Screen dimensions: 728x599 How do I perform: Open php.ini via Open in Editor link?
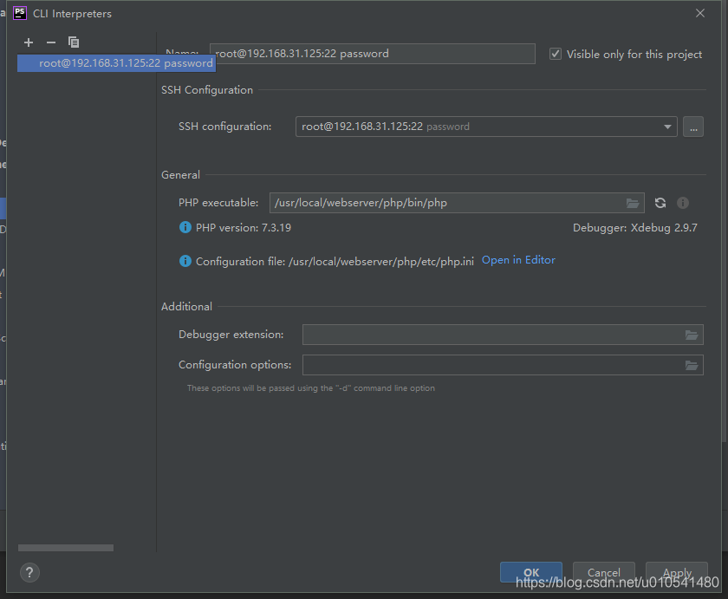[x=518, y=260]
